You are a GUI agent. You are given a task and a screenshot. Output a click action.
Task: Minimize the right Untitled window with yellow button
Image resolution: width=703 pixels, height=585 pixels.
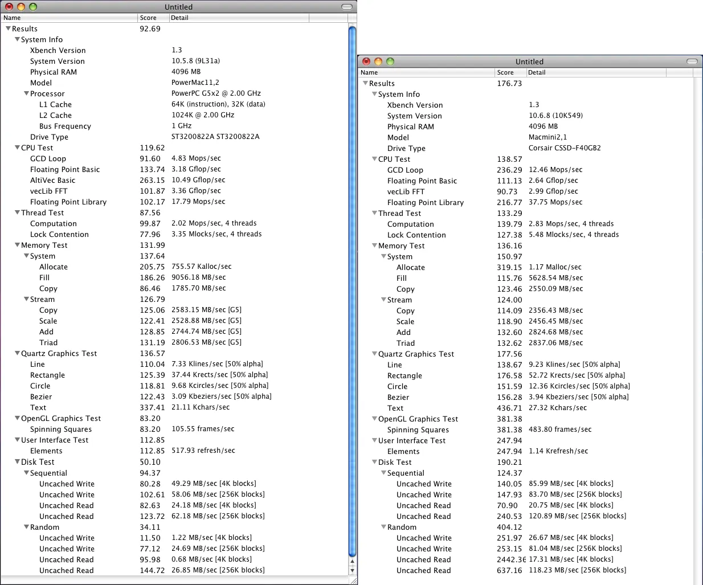click(x=378, y=62)
